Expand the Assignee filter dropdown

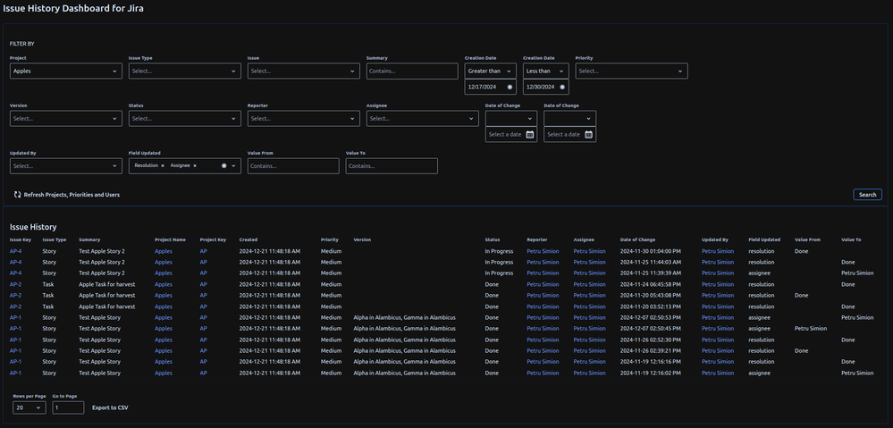coord(423,118)
